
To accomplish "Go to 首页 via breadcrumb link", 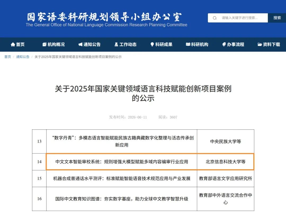I will tap(8, 57).
